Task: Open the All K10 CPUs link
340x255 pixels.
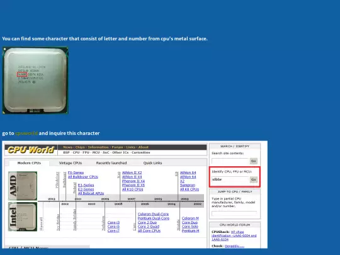Action: tap(132, 189)
